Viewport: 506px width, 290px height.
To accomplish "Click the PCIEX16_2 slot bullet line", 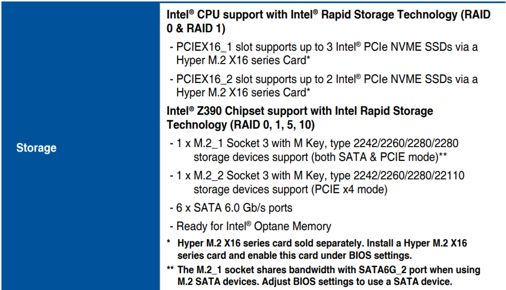I will click(x=324, y=86).
